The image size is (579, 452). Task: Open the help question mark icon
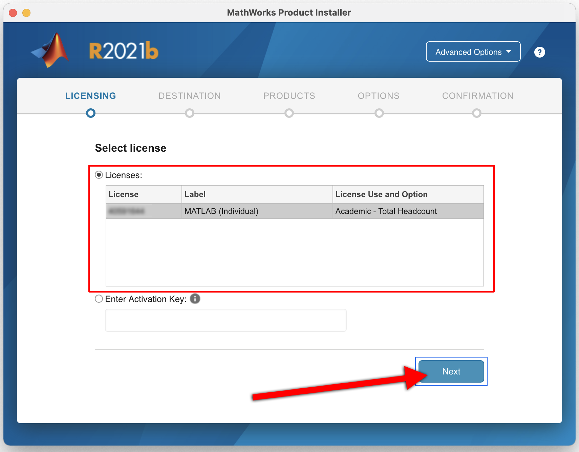pos(539,52)
